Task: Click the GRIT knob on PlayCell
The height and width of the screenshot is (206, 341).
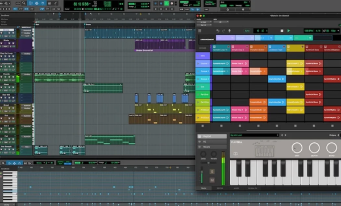Action: point(297,148)
